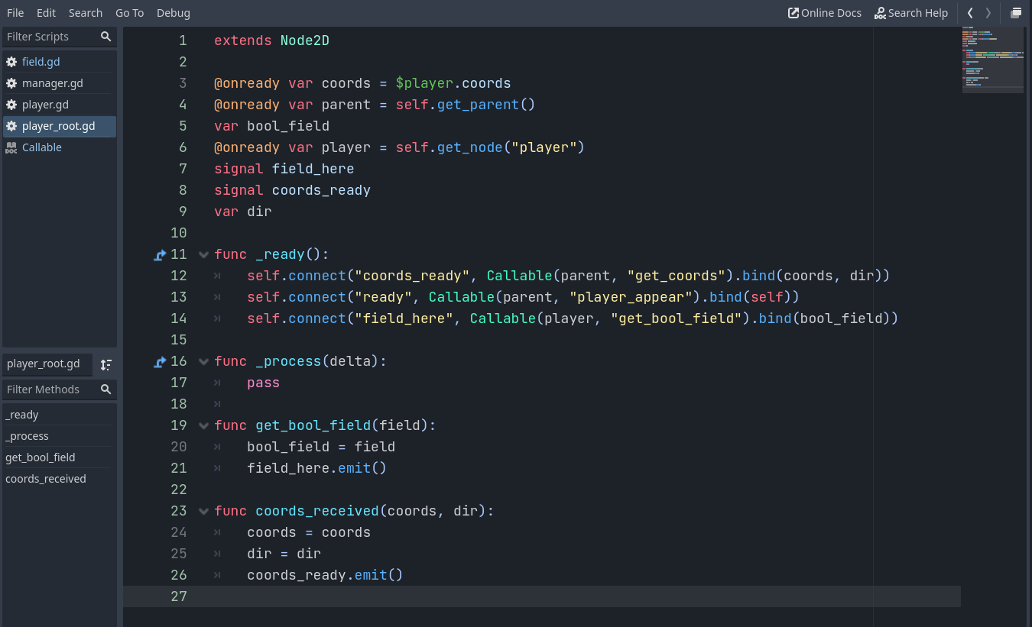The width and height of the screenshot is (1032, 627).
Task: Jump to get_bool_field in methods list
Action: (x=41, y=457)
